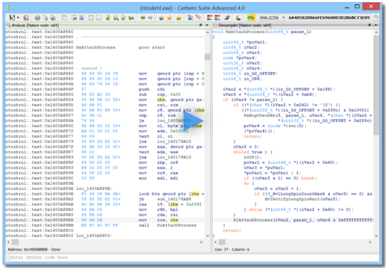Click the green down-arrow jump icon

pyautogui.click(x=108, y=18)
